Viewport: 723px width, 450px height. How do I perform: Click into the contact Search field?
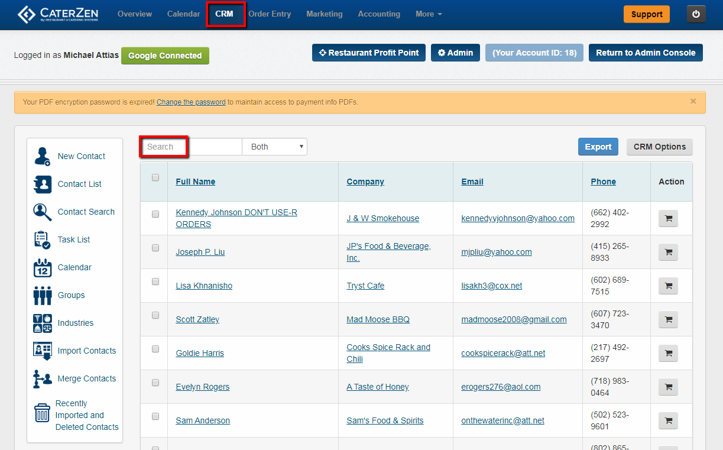pyautogui.click(x=192, y=147)
